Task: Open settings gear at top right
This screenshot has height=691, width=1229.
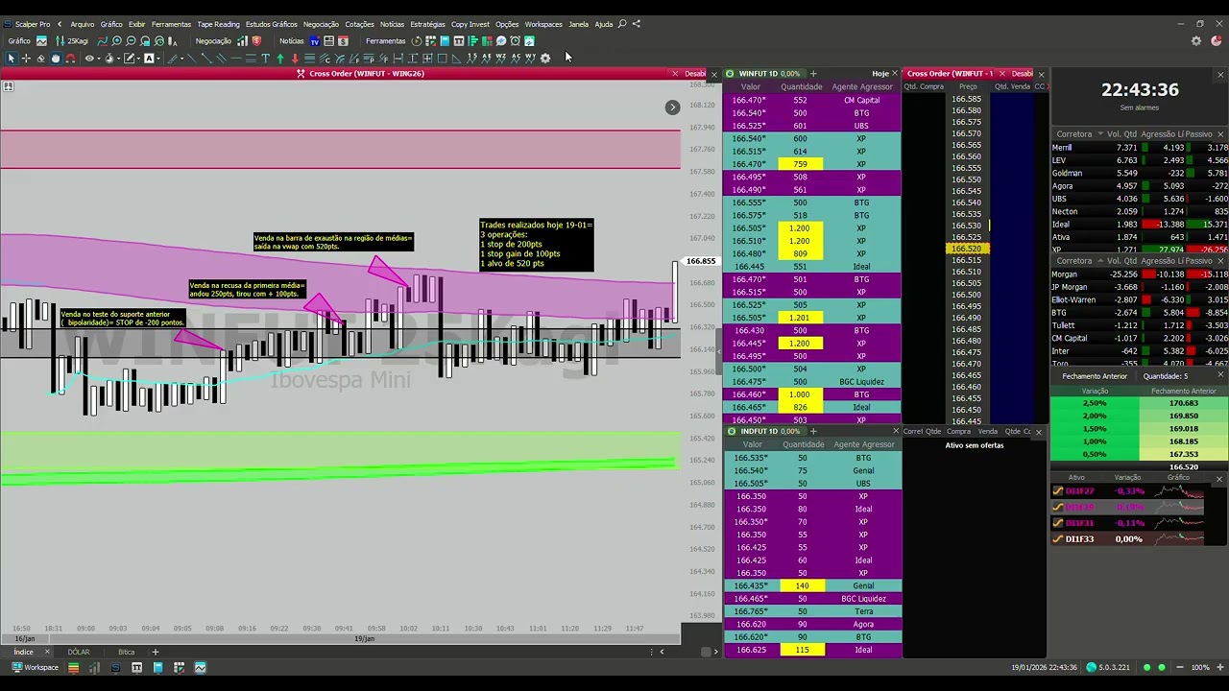Action: tap(1196, 41)
